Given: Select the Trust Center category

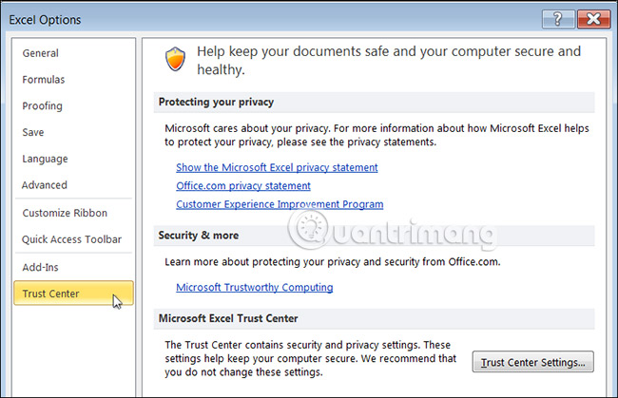Looking at the screenshot, I should point(51,294).
